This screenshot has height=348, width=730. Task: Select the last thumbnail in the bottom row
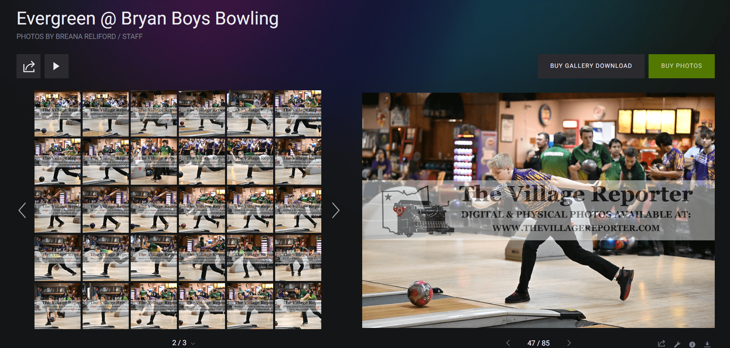(x=298, y=306)
